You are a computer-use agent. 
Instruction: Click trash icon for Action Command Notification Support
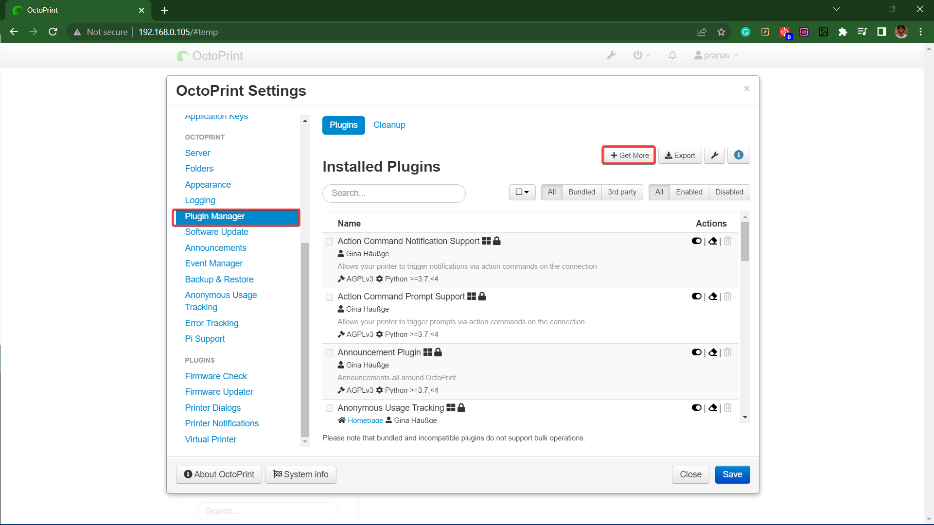click(x=727, y=241)
